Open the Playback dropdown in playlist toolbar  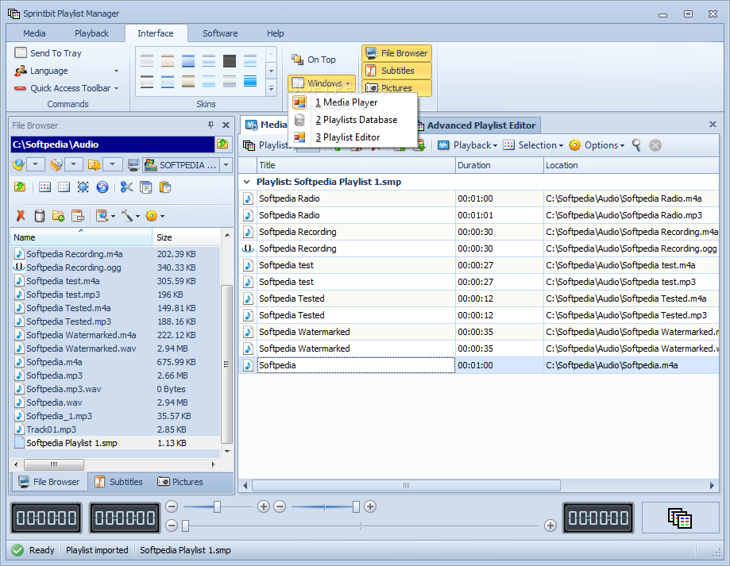click(x=468, y=145)
